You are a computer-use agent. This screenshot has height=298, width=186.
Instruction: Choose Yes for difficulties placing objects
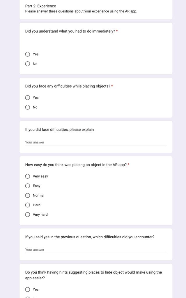coord(28,98)
